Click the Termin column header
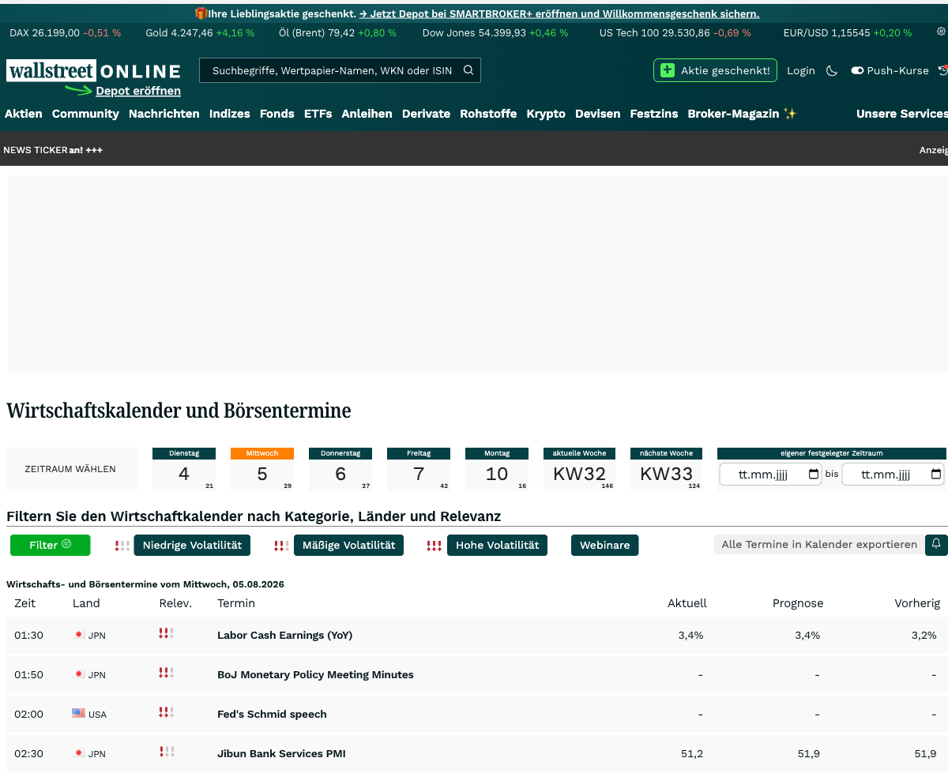948x773 pixels. (236, 603)
